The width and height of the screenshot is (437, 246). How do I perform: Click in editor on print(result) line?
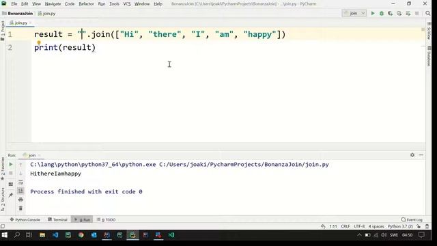pyautogui.click(x=65, y=47)
